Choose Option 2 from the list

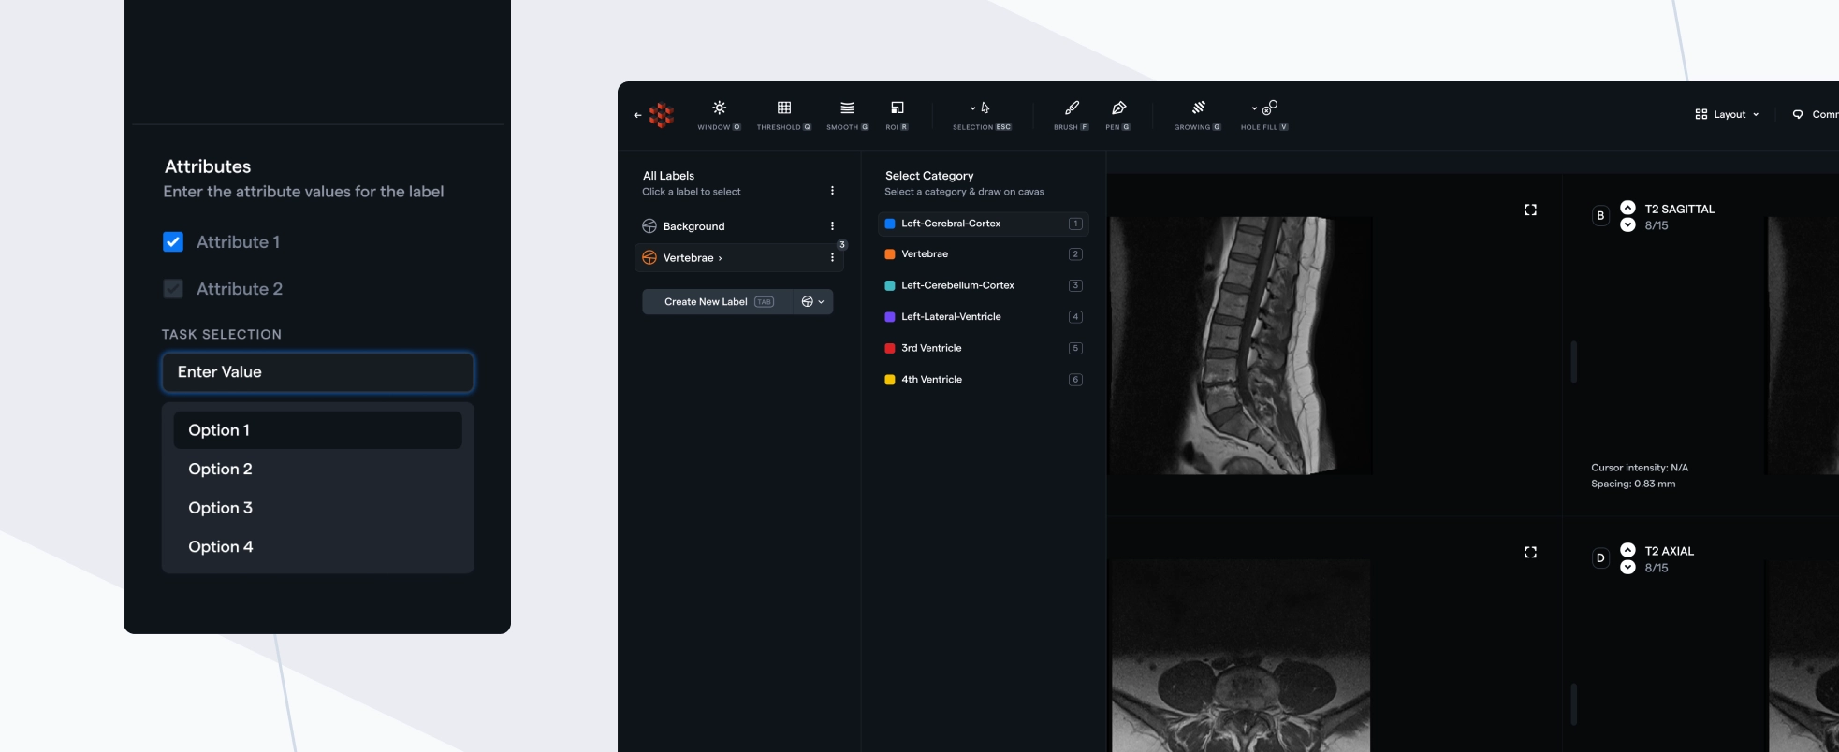click(x=221, y=470)
